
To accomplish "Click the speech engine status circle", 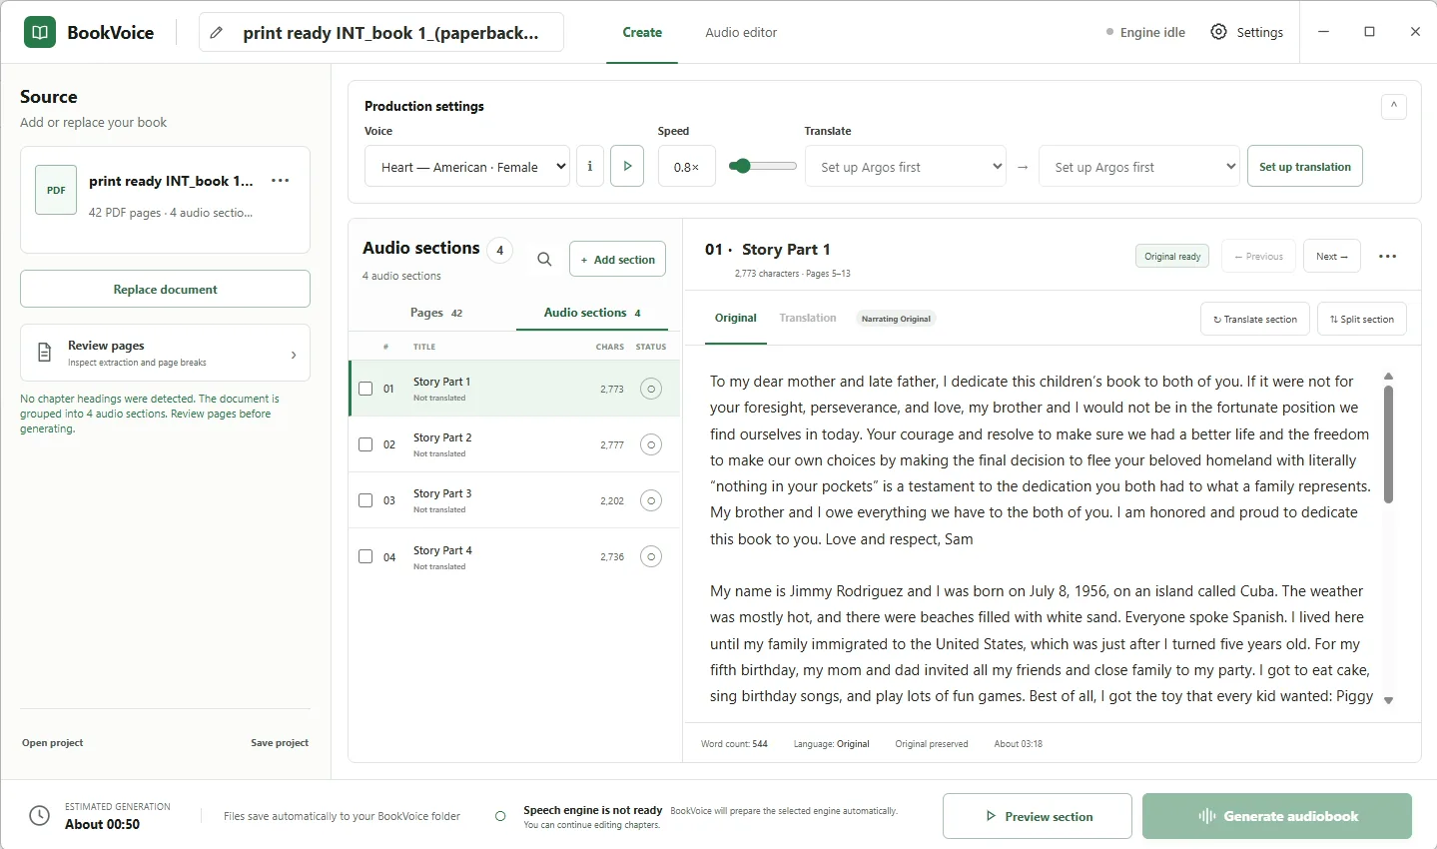I will click(500, 816).
